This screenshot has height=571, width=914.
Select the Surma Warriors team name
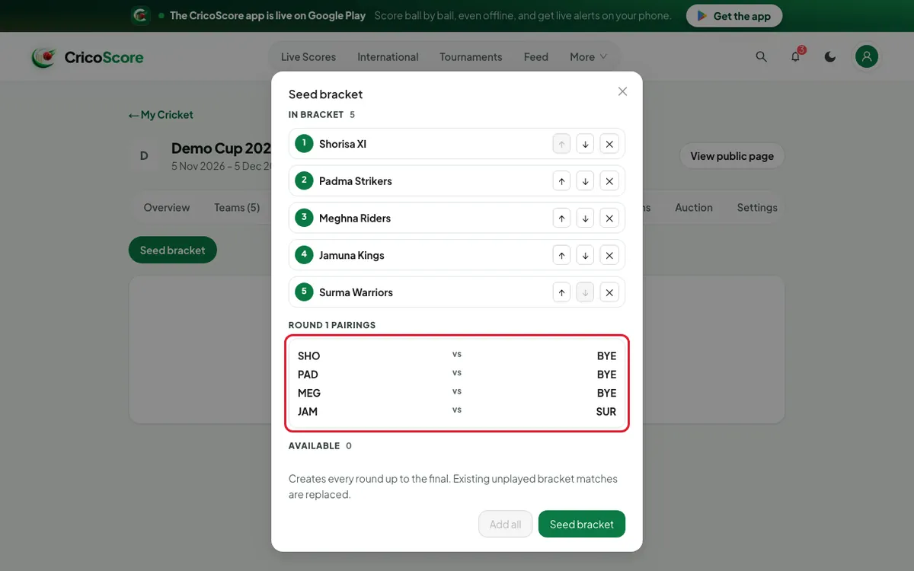[356, 292]
